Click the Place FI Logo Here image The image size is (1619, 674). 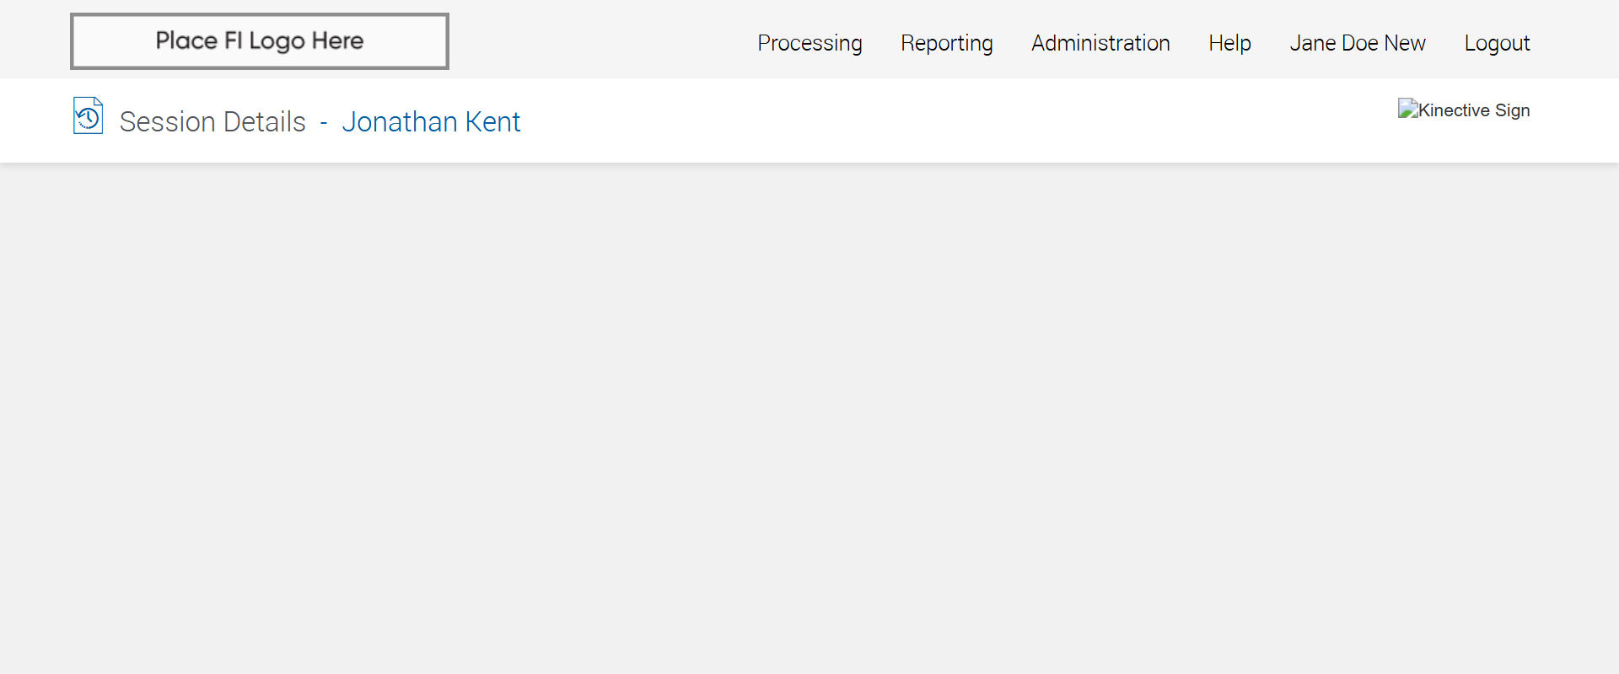tap(259, 41)
